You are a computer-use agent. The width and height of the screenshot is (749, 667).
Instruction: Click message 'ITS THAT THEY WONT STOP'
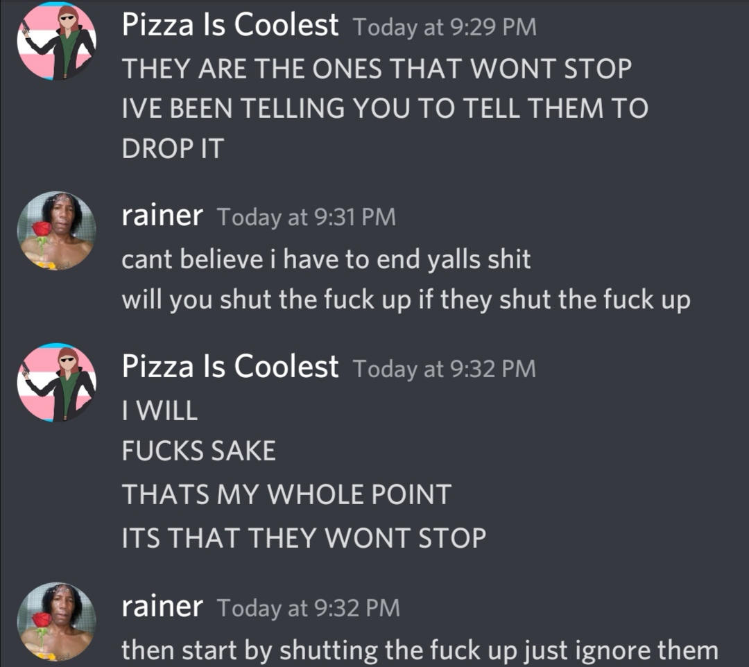coord(304,538)
